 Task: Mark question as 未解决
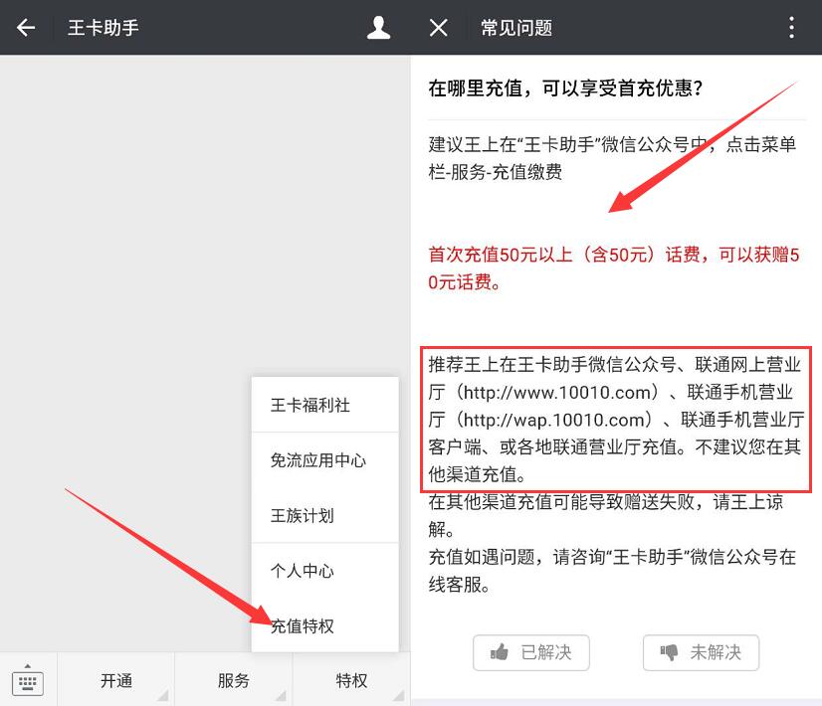click(x=701, y=652)
